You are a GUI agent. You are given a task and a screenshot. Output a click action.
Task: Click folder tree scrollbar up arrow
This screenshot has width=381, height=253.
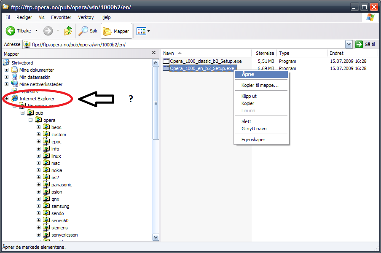(156, 63)
